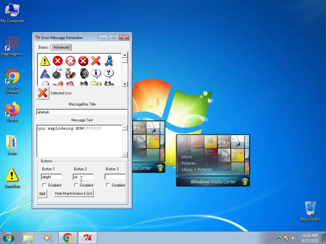
Task: Focus the Button 1 field containing alright
Action: [52, 177]
